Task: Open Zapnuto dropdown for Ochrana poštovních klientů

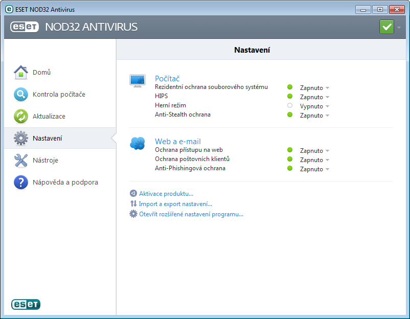Action: [314, 160]
